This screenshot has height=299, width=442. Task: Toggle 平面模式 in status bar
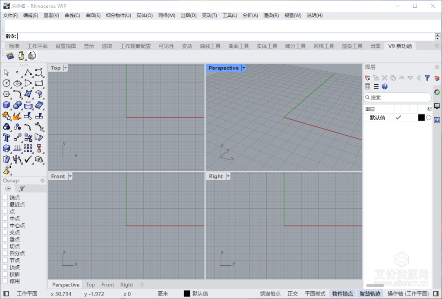tap(315, 294)
